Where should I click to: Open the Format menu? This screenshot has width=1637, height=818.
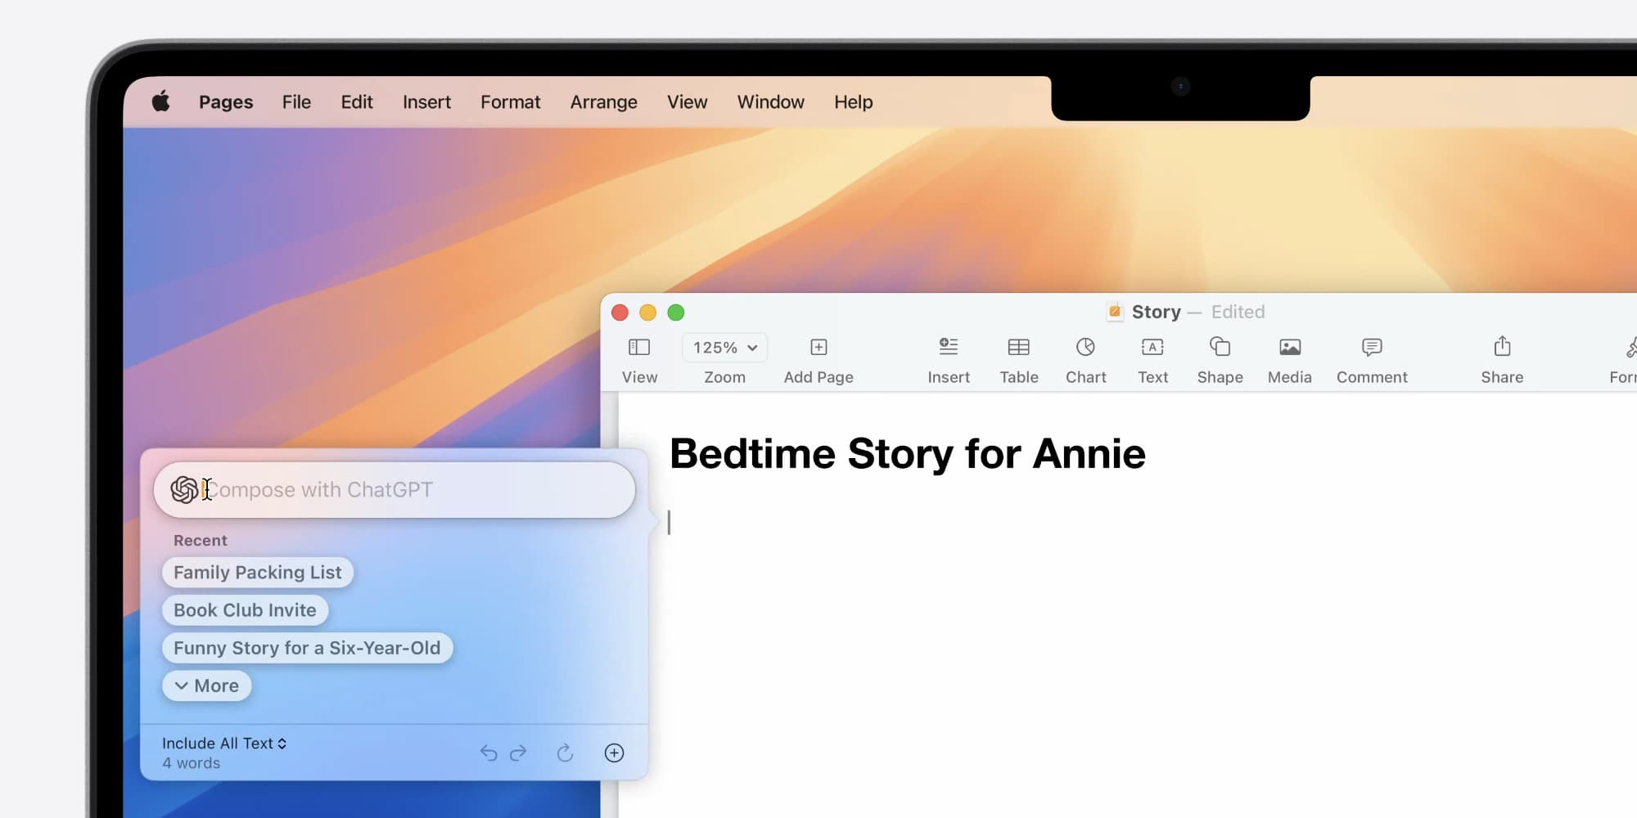pos(510,101)
